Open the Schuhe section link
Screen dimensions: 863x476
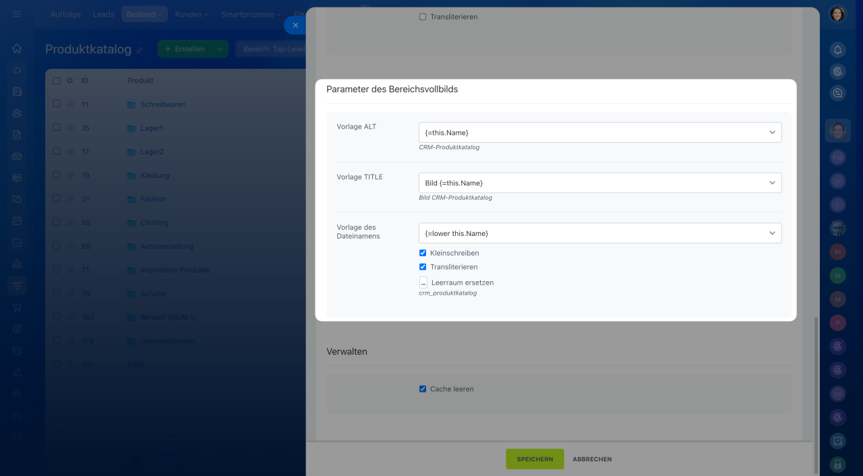coord(153,293)
